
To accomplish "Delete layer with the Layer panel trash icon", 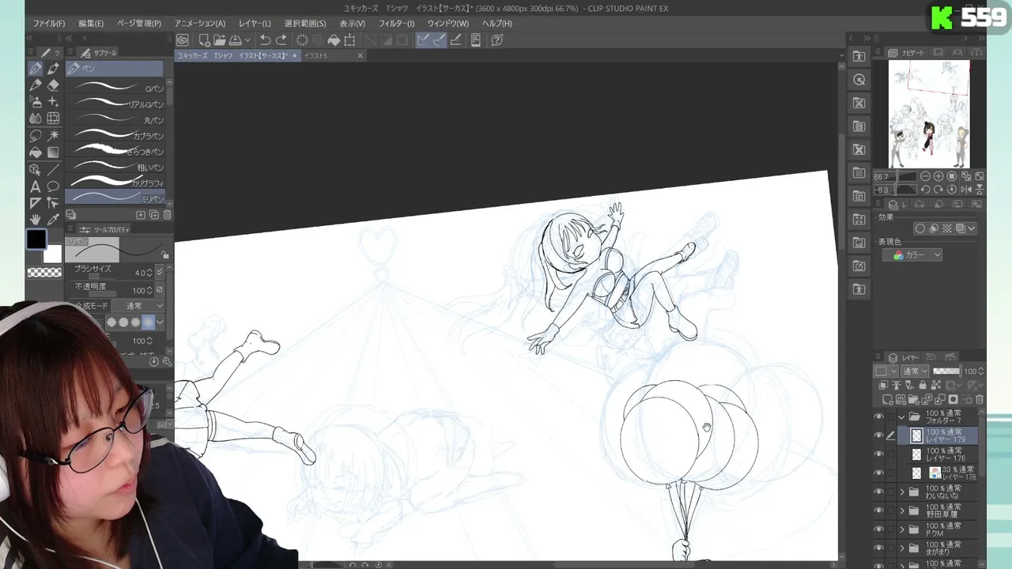I will 980,400.
